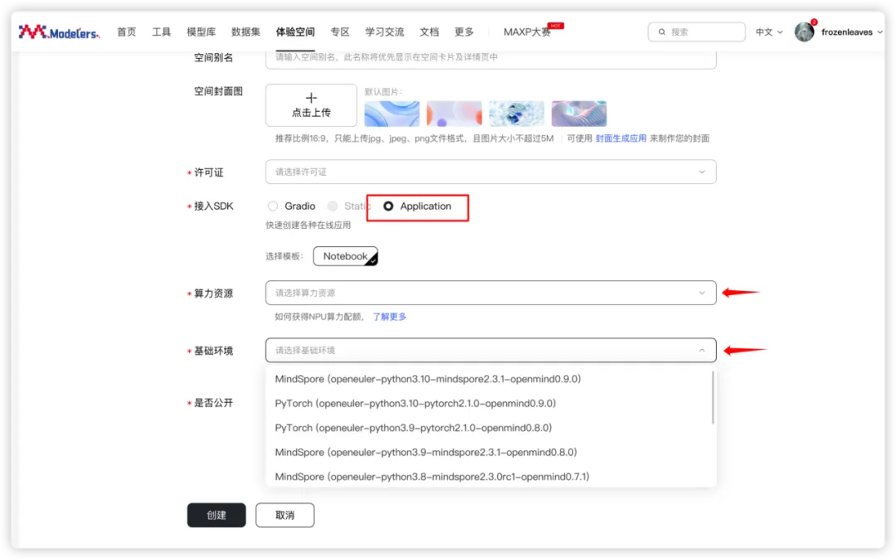Choose PyTorch python3.9 pytorch2.1.0 openmind0.8.0

[413, 428]
